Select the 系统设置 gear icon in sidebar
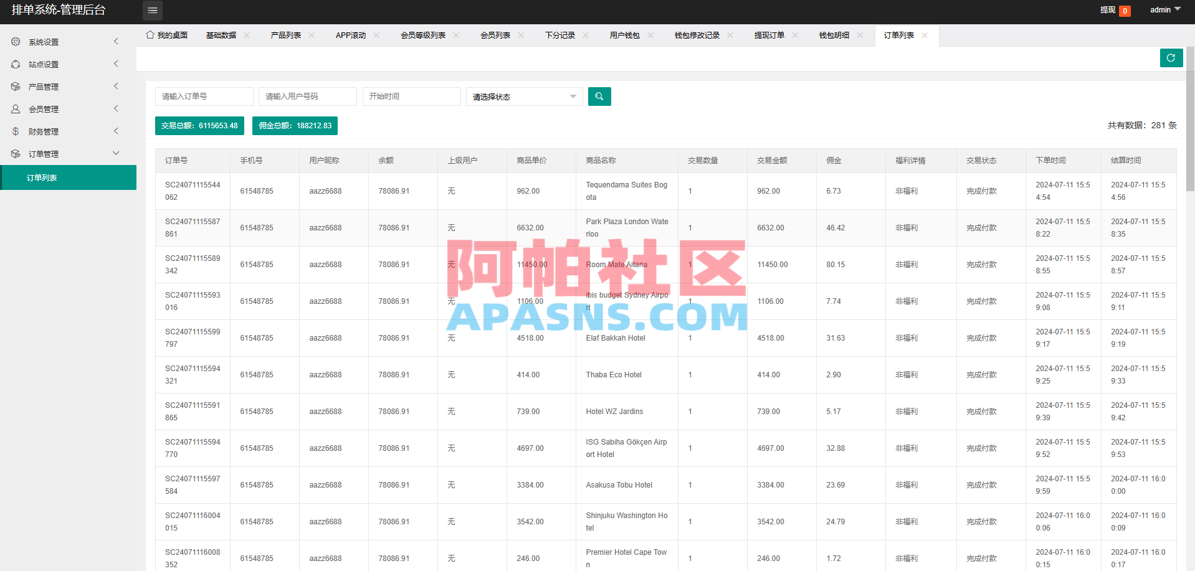Viewport: 1195px width, 571px height. pos(15,42)
